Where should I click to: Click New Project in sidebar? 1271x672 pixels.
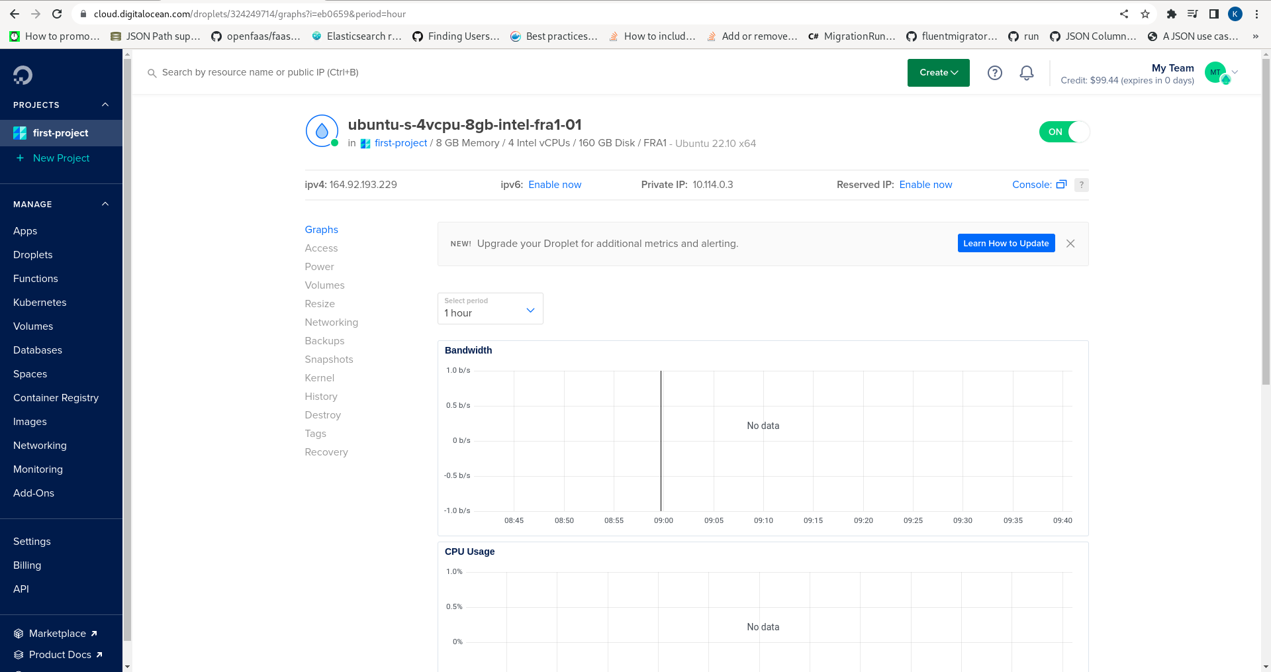tap(61, 158)
